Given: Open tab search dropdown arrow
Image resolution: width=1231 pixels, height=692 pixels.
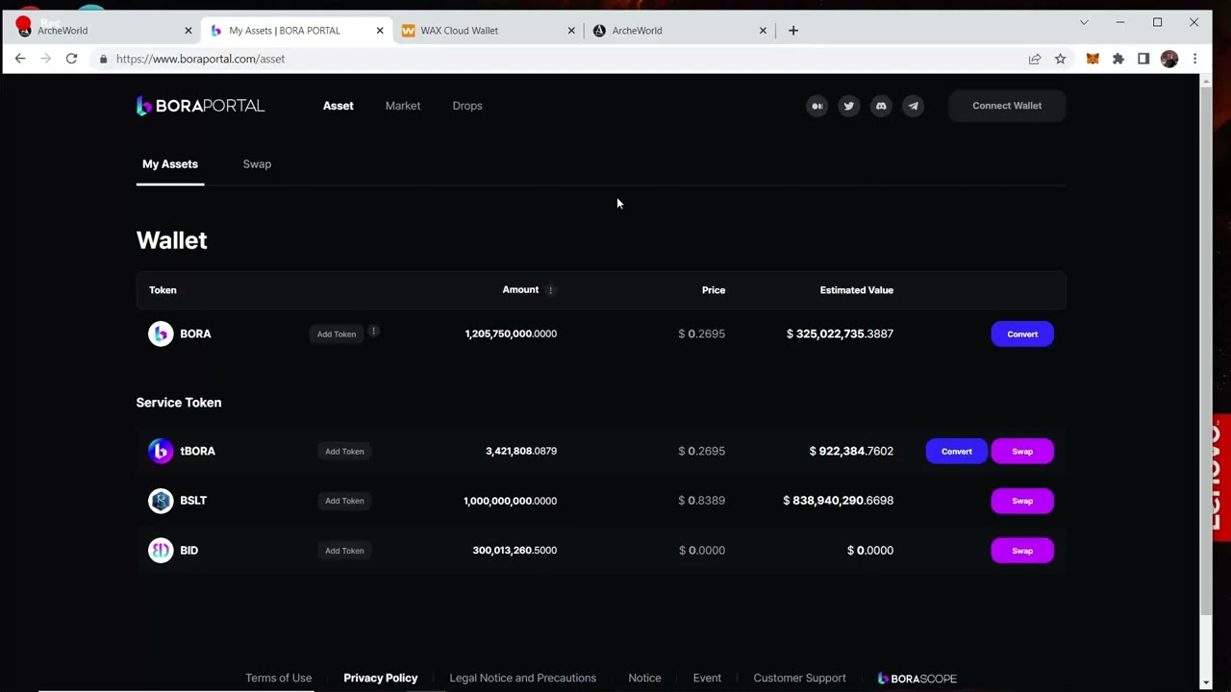Looking at the screenshot, I should click(1084, 22).
